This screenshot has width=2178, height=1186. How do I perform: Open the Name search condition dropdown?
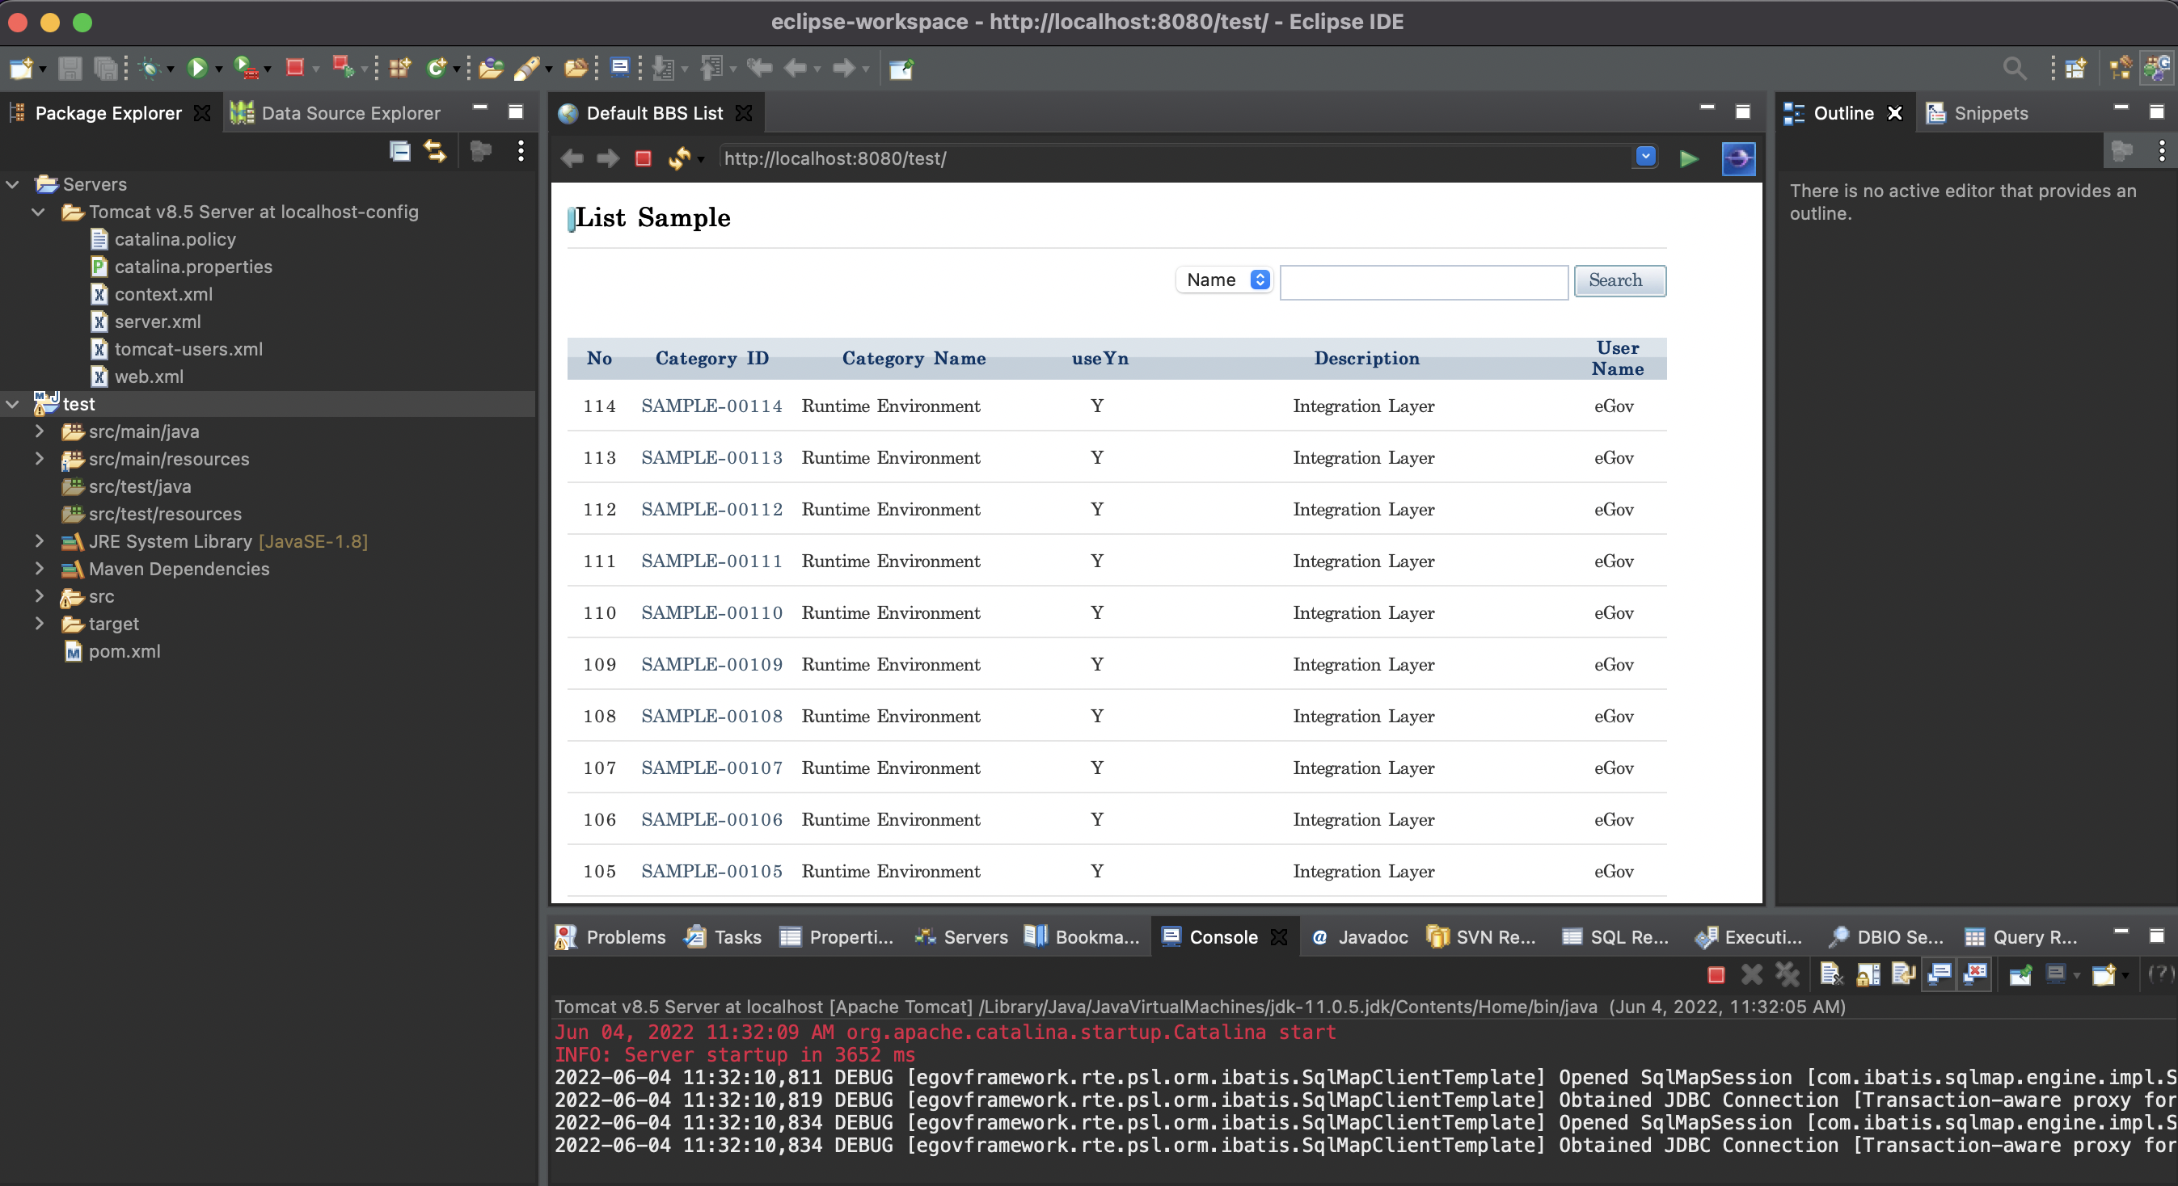pyautogui.click(x=1225, y=280)
